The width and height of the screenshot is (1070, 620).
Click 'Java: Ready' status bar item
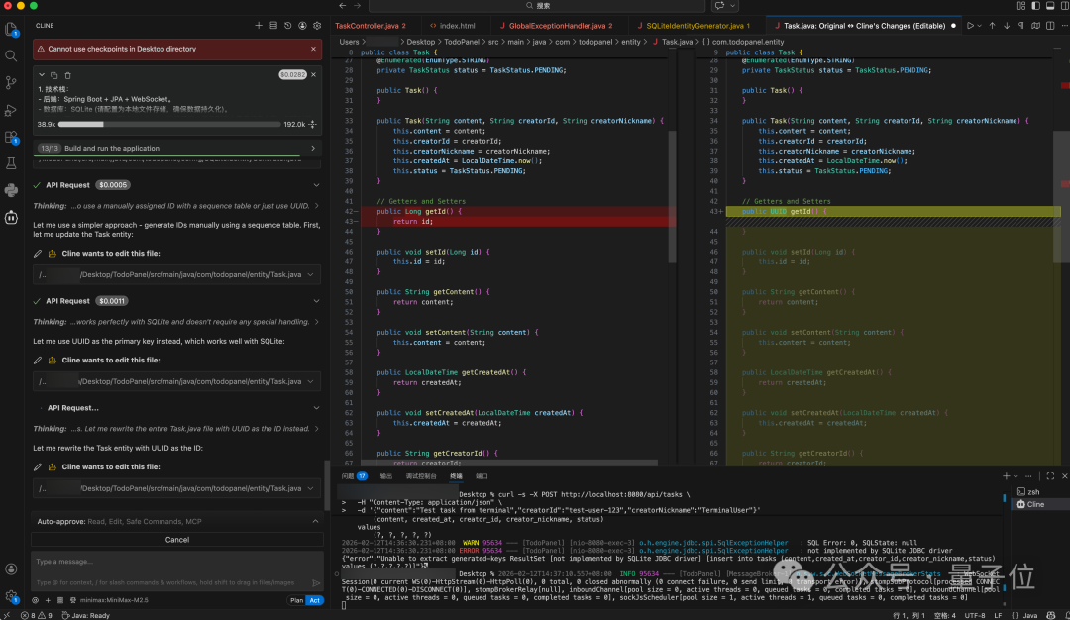[x=86, y=615]
